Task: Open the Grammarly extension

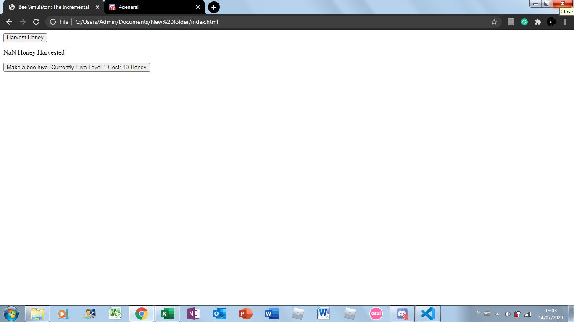Action: [524, 22]
